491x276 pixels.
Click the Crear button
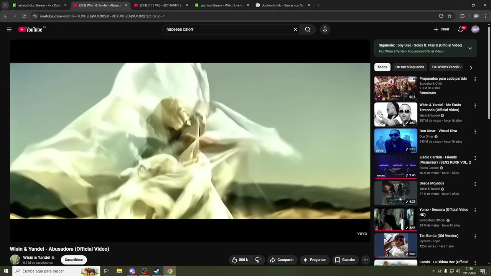(x=442, y=30)
